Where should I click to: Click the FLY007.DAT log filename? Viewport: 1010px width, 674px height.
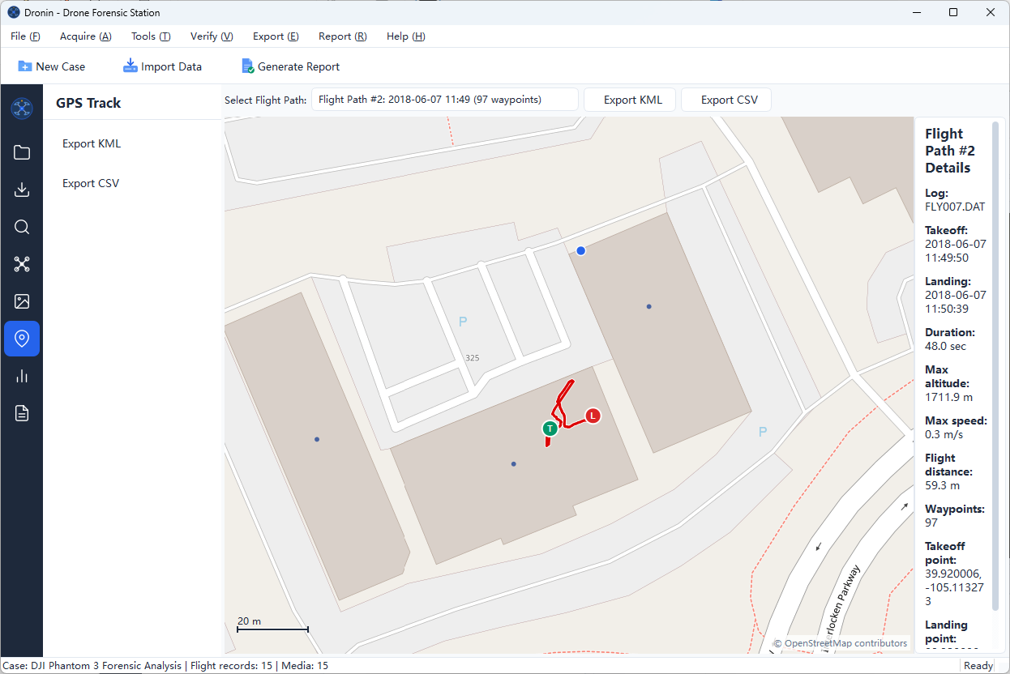(955, 207)
